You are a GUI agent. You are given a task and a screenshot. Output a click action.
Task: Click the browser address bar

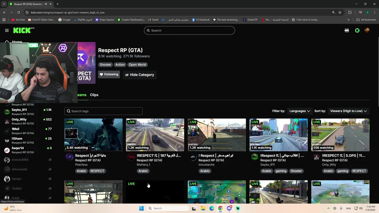point(178,12)
